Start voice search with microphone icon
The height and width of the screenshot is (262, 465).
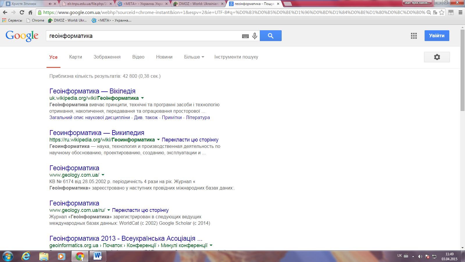tap(255, 36)
